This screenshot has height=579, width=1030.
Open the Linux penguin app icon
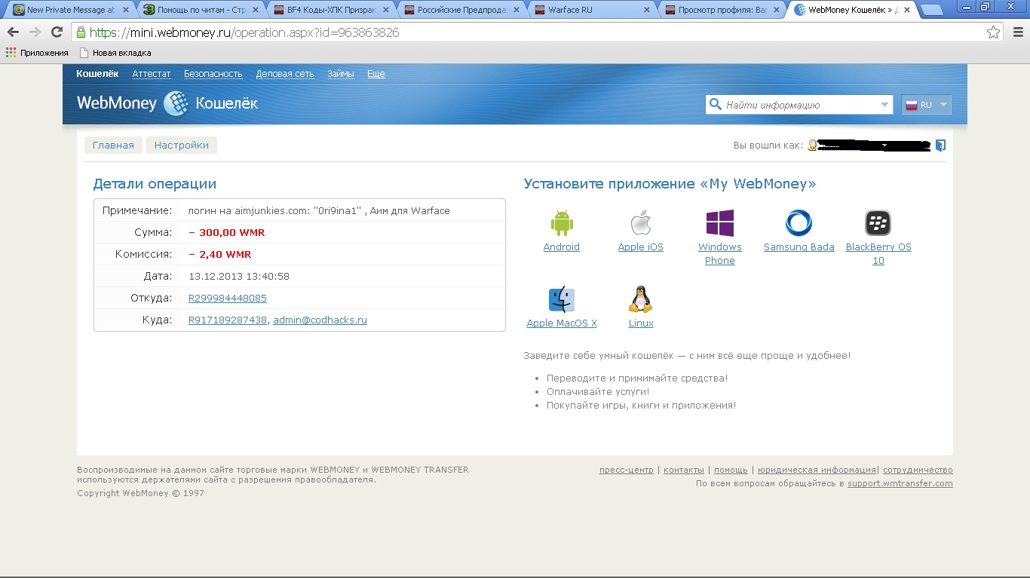tap(640, 299)
